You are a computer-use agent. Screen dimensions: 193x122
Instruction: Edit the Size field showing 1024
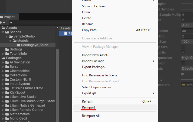187,42
